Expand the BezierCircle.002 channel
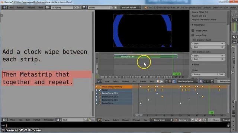238x133 pixels. click(97, 97)
